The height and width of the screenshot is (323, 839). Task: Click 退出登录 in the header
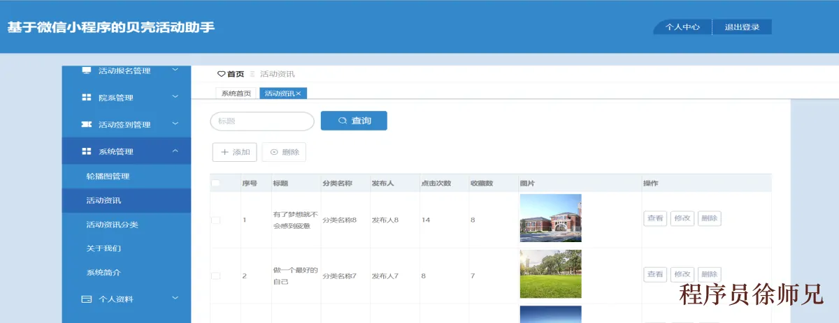point(742,27)
